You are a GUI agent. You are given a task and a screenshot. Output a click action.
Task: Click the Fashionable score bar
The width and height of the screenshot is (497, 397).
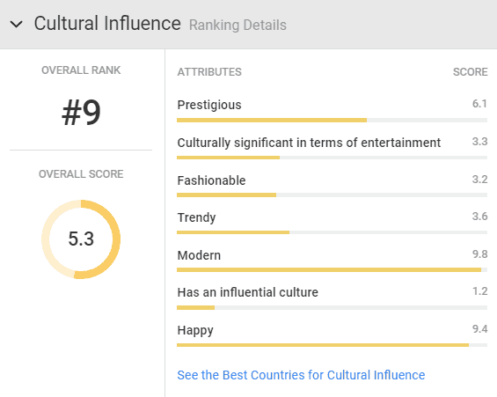[x=333, y=195]
